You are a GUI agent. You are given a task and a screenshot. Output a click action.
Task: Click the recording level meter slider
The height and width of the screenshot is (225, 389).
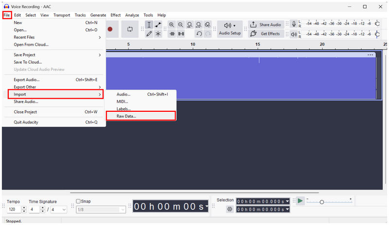click(x=377, y=24)
